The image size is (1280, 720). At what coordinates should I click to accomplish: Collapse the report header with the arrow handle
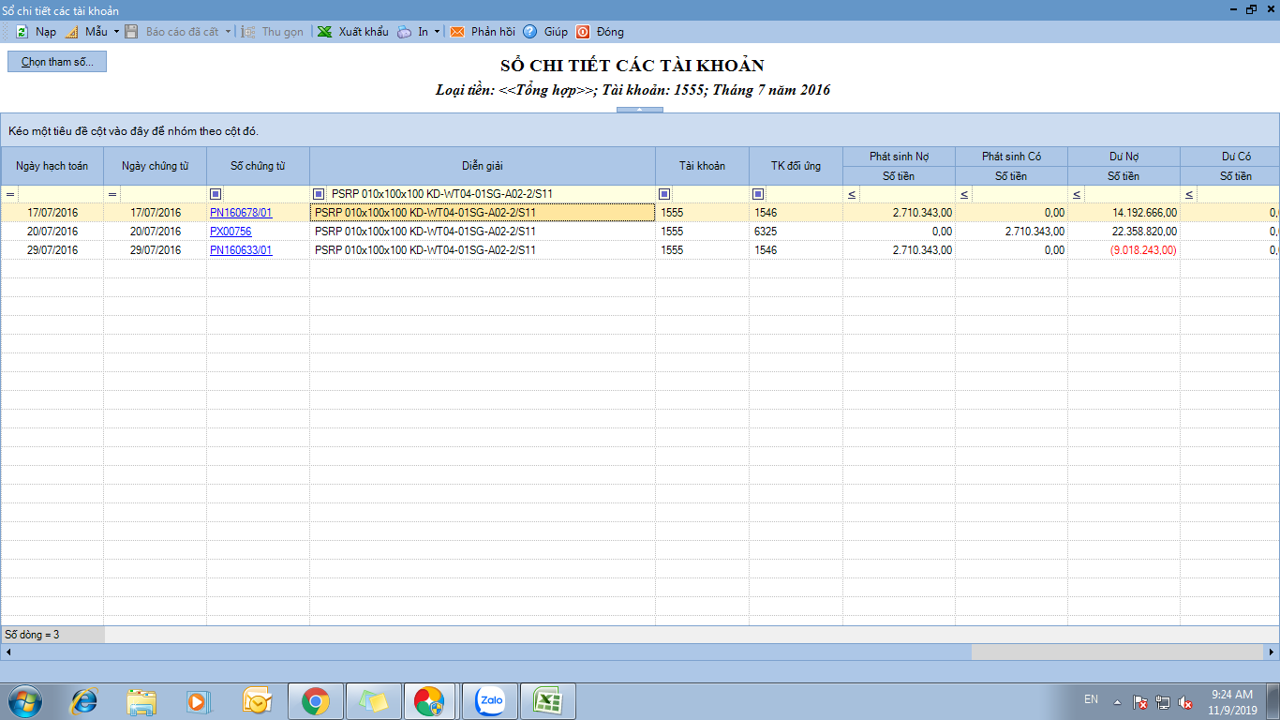coord(639,110)
